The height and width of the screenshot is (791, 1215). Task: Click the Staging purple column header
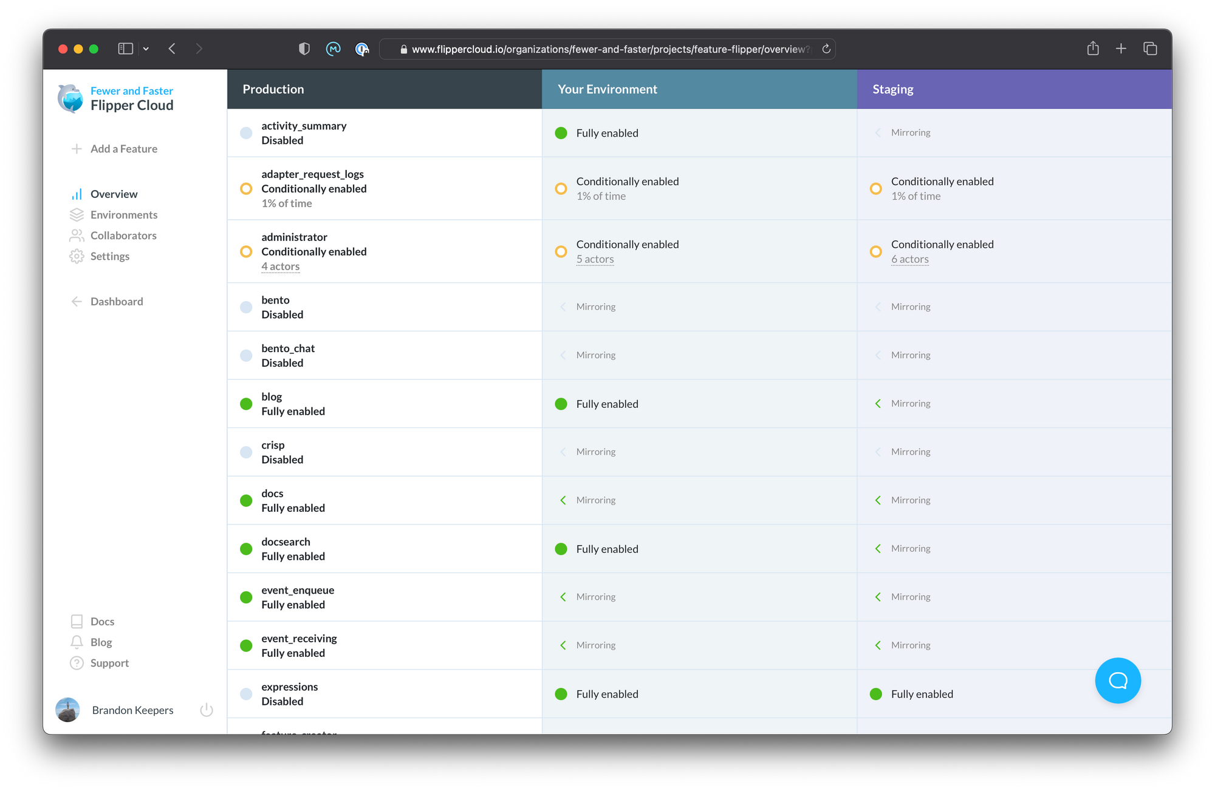coord(1013,89)
